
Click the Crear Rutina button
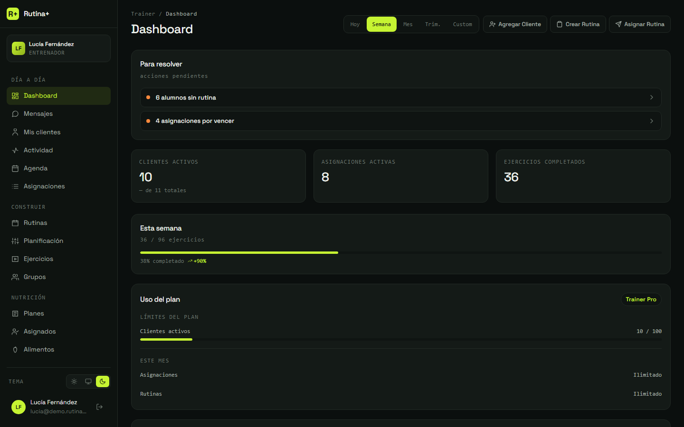click(578, 24)
